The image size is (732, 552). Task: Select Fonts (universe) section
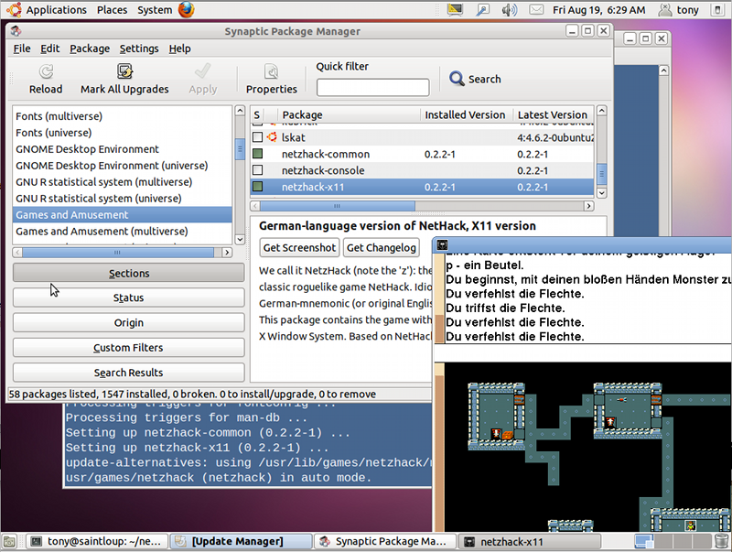122,133
